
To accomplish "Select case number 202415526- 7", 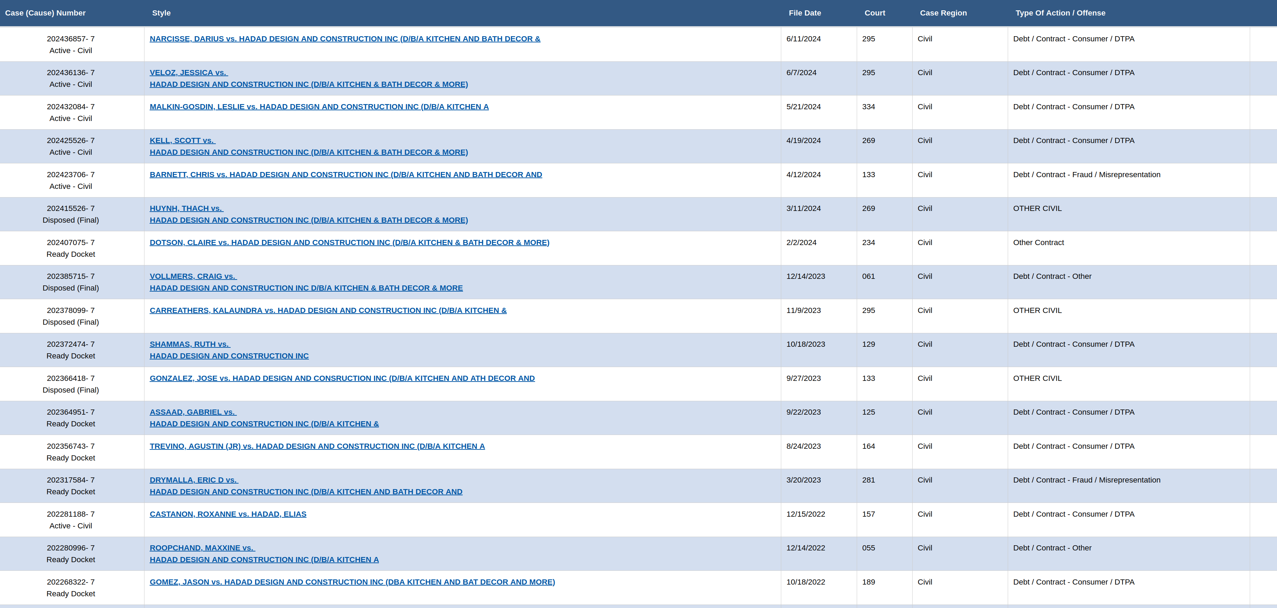I will pos(70,208).
